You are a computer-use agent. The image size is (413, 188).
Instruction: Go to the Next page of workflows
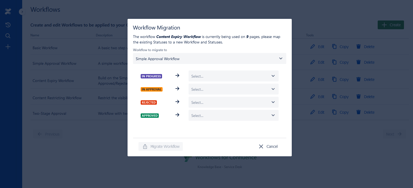[394, 134]
